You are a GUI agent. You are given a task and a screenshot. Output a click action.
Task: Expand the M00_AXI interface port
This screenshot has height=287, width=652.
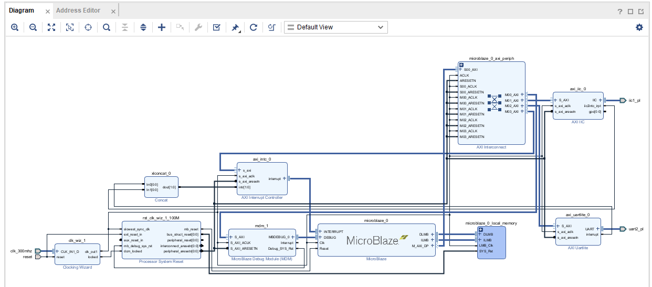click(x=522, y=95)
